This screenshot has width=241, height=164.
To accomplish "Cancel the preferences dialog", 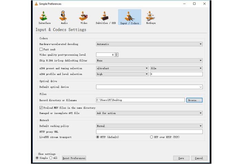I will [x=199, y=158].
